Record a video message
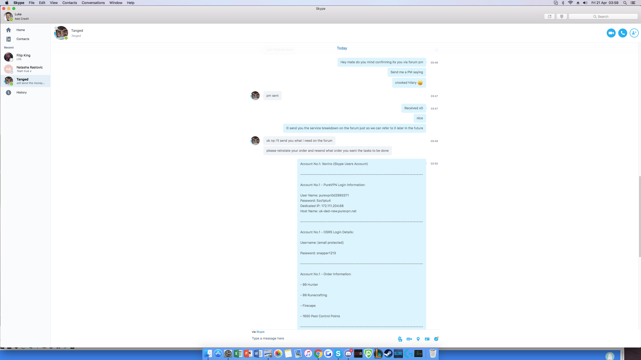 pyautogui.click(x=409, y=339)
